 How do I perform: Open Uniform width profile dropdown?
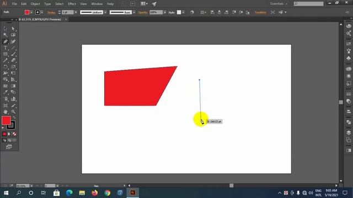click(105, 12)
